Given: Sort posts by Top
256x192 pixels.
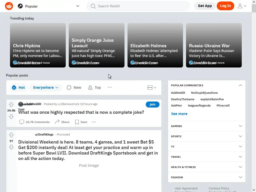Looking at the screenshot, I should click(x=94, y=87).
